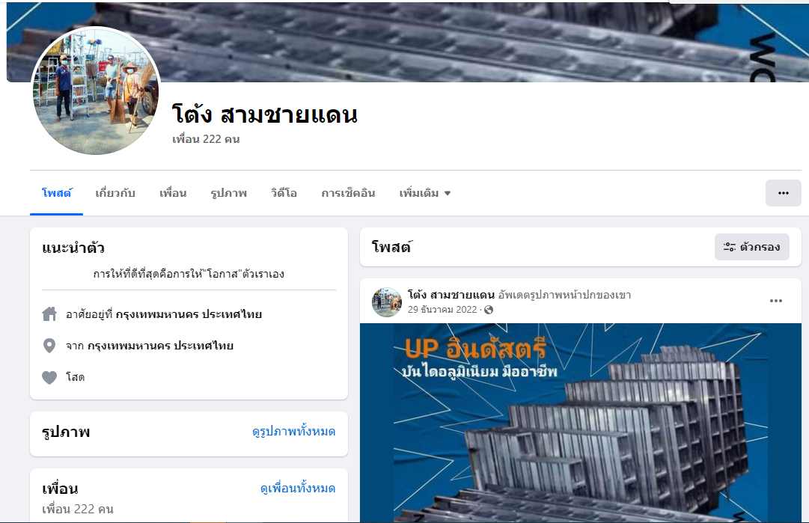Click the globe privacy icon on post
Screen dimensions: 809x523
(489, 310)
